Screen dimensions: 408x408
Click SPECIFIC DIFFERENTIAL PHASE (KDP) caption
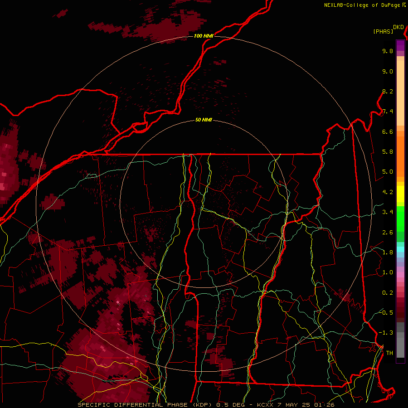(x=146, y=405)
